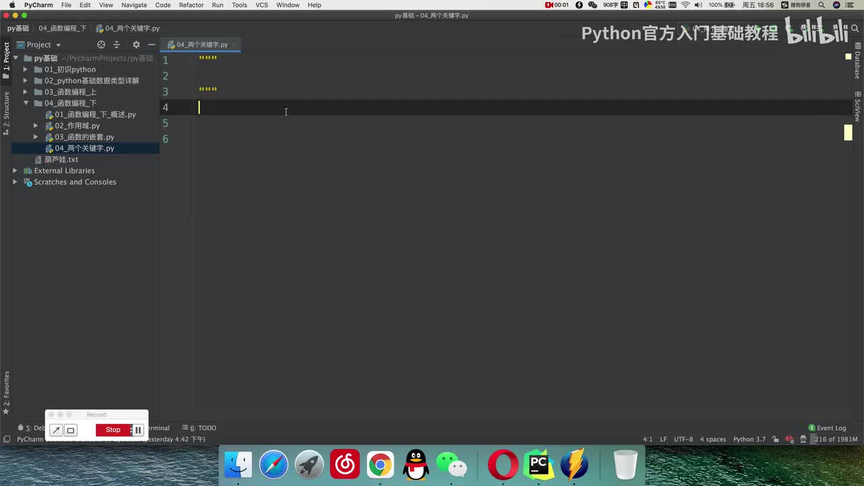Open QQ penguin icon in Dock

(x=416, y=465)
